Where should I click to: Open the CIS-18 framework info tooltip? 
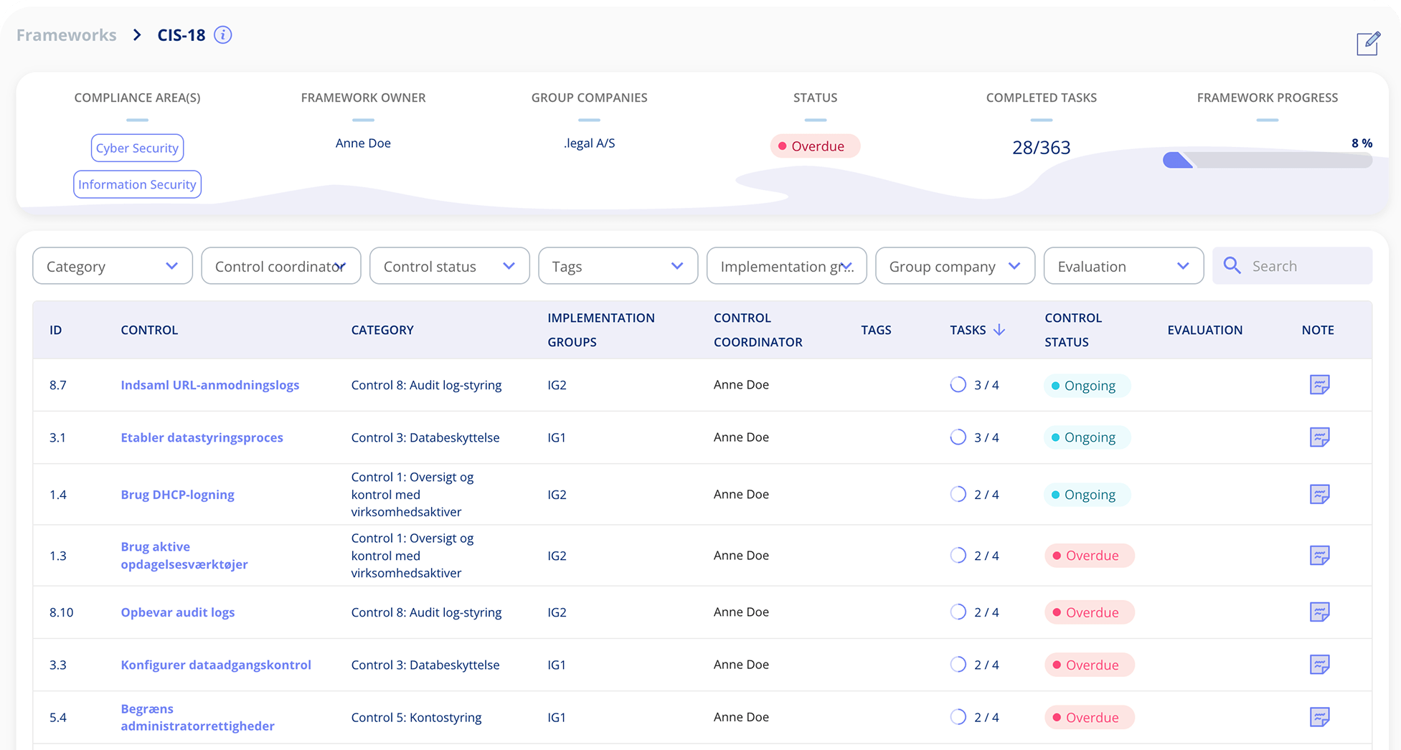[x=222, y=34]
